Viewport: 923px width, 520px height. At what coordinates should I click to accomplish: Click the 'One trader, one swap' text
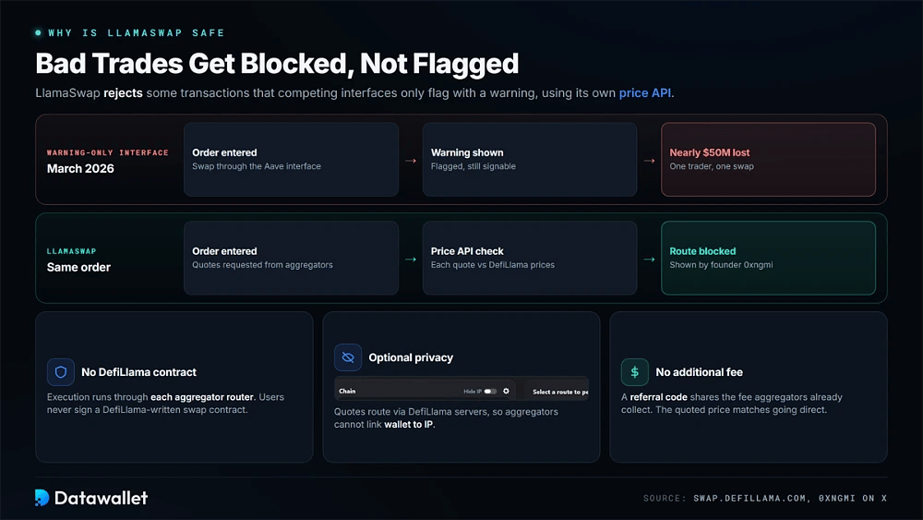pos(712,166)
